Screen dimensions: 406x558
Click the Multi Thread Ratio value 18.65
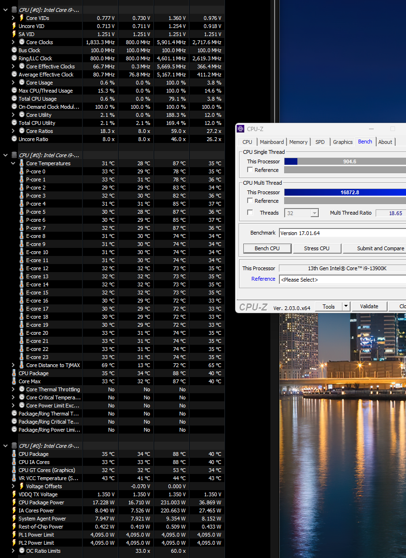[x=391, y=213]
